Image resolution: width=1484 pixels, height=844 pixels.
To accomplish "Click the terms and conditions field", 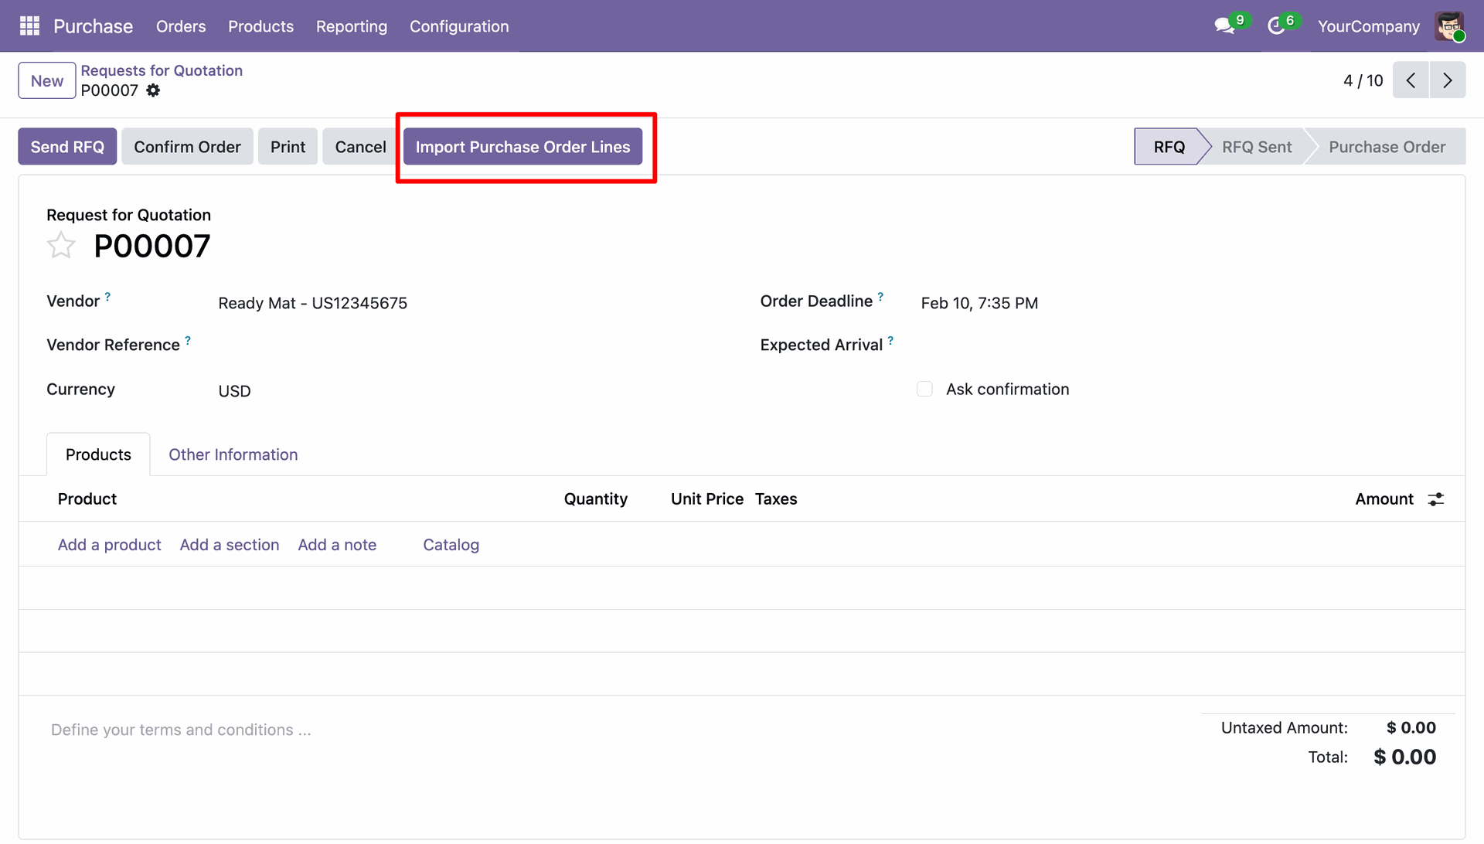I will point(181,730).
